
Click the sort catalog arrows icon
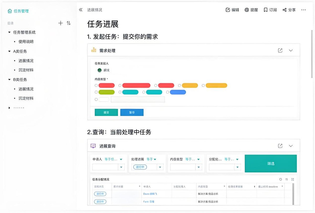(x=69, y=23)
